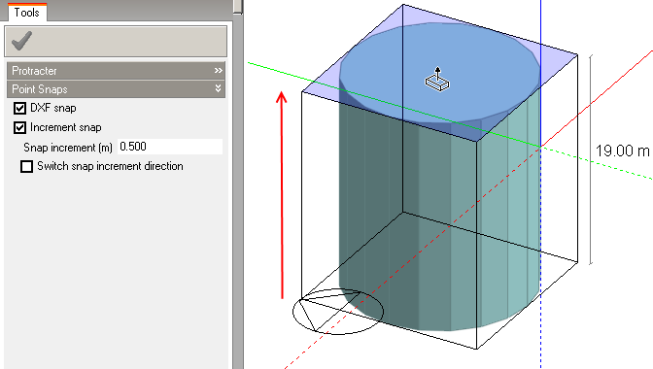Screen dimensions: 653x369
Task: Click the grey height dimension bracket line
Action: point(591,159)
